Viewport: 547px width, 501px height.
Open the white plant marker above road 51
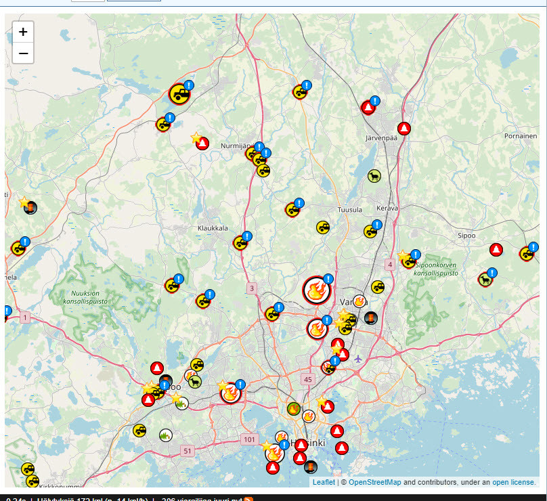pyautogui.click(x=166, y=435)
